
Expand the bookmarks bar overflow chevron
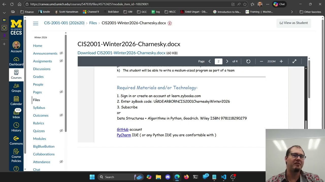292,12
